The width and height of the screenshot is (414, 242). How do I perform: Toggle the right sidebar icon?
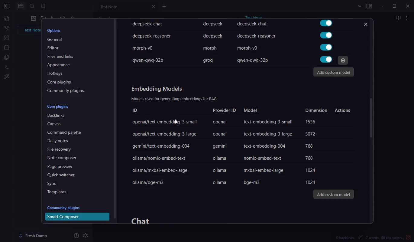[369, 6]
